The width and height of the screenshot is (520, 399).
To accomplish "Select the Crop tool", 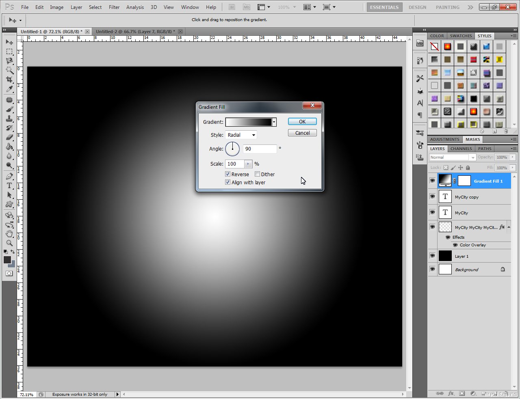I will [9, 80].
